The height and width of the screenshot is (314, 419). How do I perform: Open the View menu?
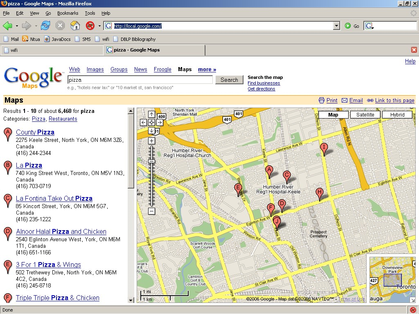click(x=34, y=13)
